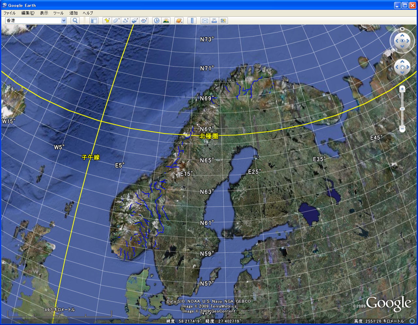Open the planet switcher dropdown
This screenshot has width=418, height=325.
click(x=179, y=21)
